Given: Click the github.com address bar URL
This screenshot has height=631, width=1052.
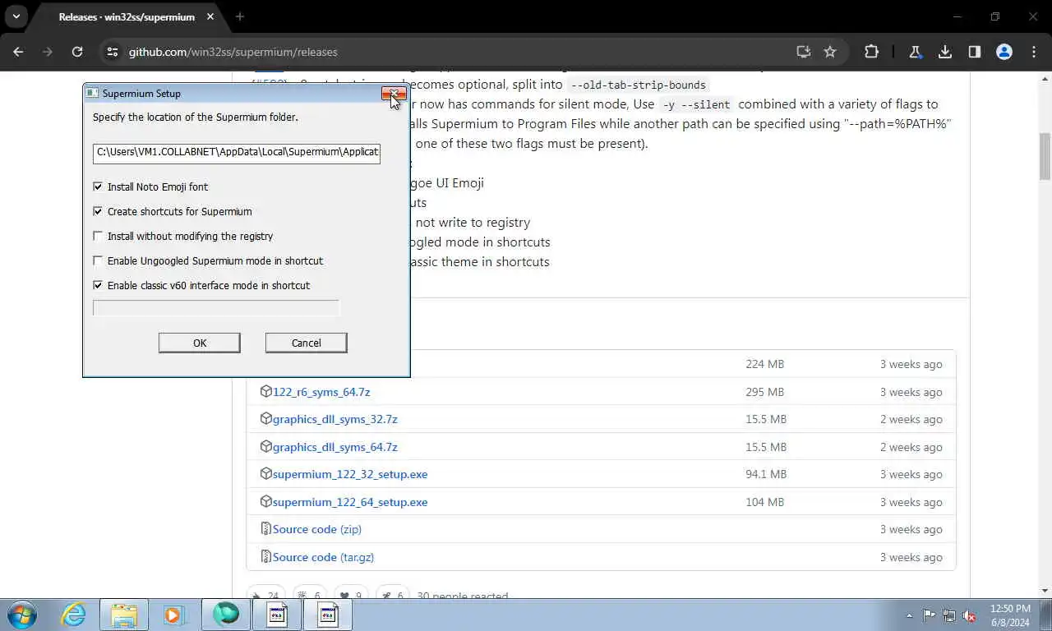Looking at the screenshot, I should (x=233, y=52).
